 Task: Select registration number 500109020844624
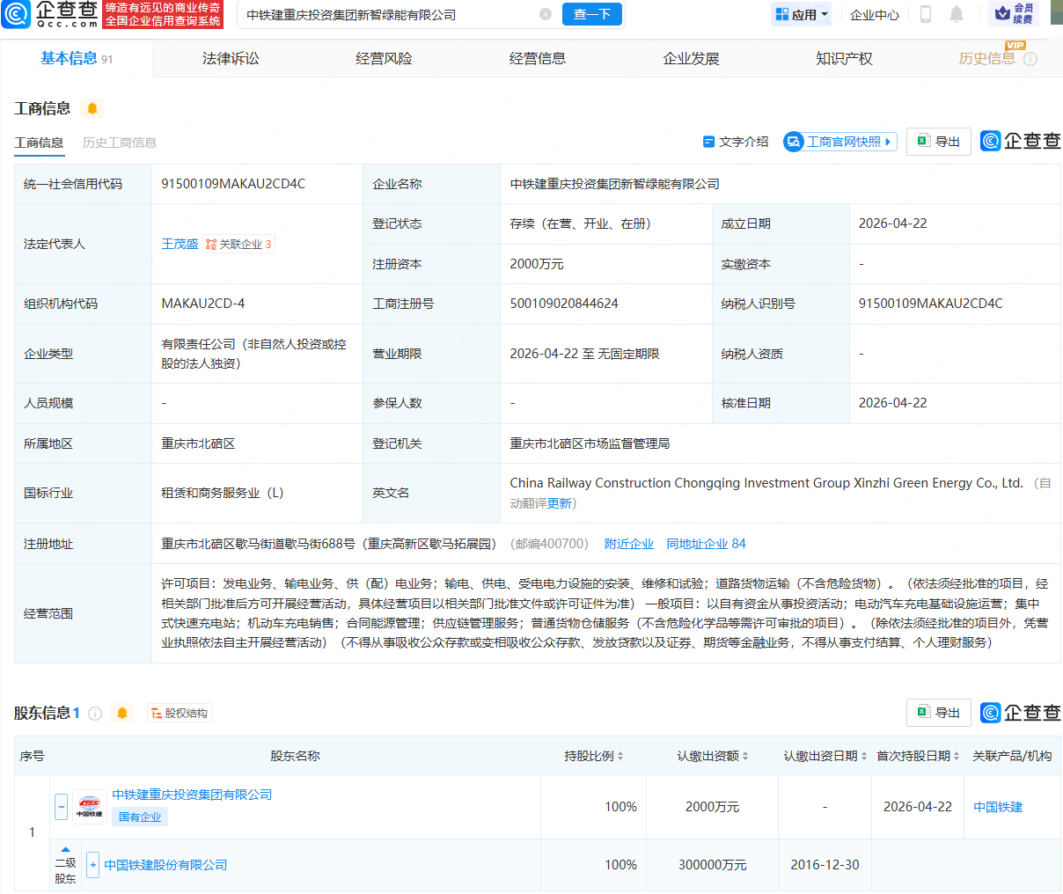pyautogui.click(x=564, y=304)
